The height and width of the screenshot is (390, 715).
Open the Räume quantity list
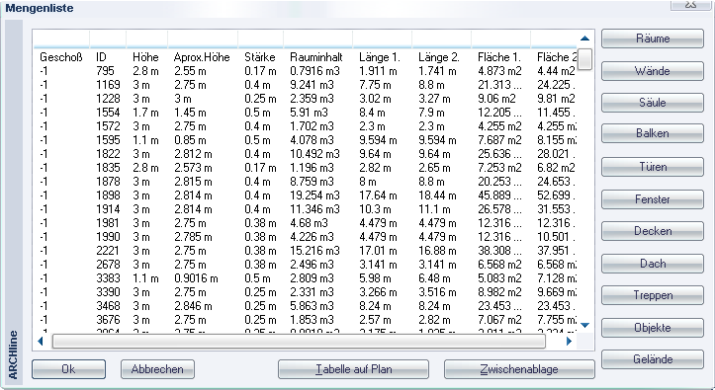[x=653, y=39]
